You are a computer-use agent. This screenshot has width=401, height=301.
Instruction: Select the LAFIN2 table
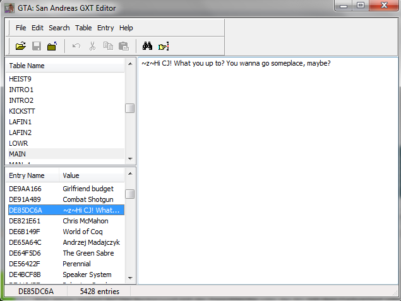coord(66,133)
